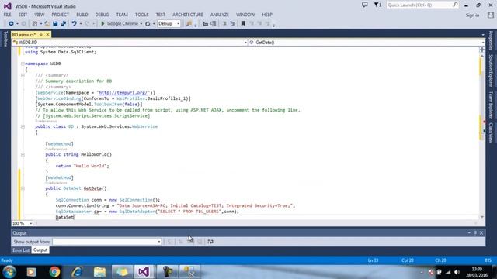Open the ARCHITECTURE menu
This screenshot has height=279, width=497.
(x=188, y=15)
